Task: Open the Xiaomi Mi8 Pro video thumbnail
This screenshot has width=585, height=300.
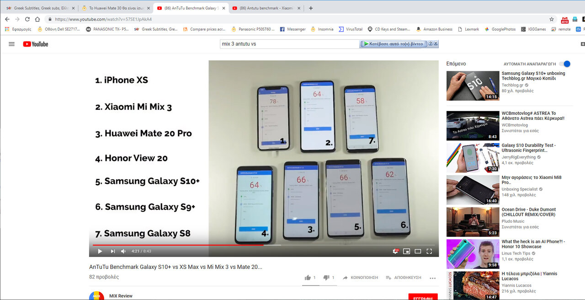Action: tap(473, 190)
